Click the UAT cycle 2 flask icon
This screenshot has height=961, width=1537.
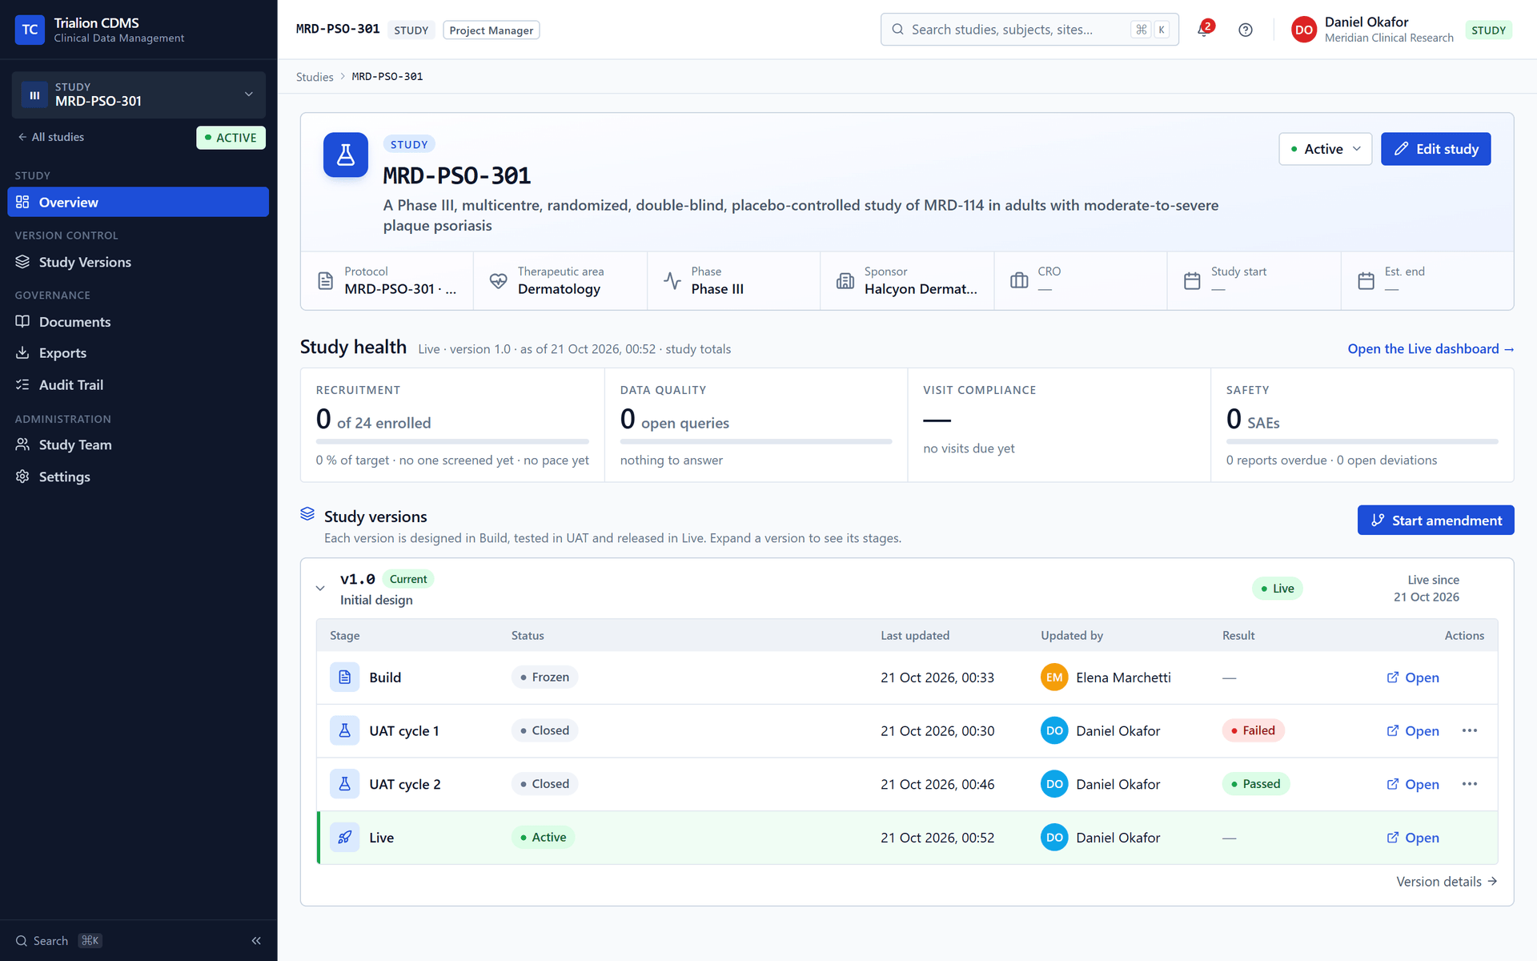(344, 784)
